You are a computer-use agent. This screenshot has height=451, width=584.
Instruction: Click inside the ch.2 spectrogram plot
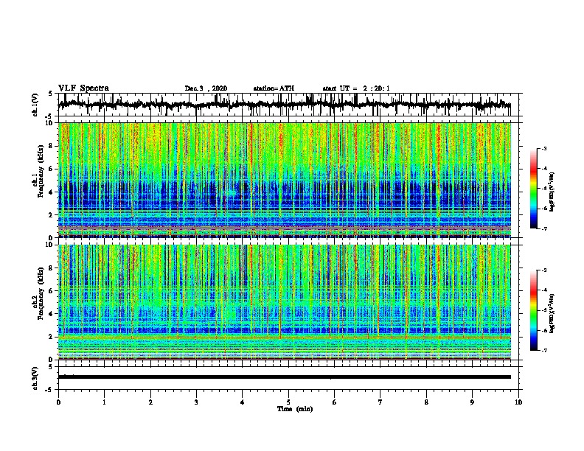[x=285, y=302]
